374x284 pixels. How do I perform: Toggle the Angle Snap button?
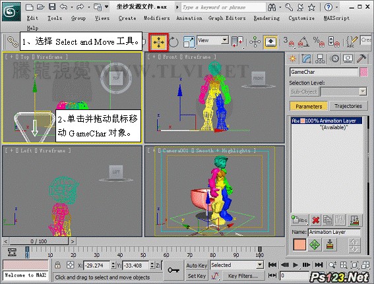303,42
